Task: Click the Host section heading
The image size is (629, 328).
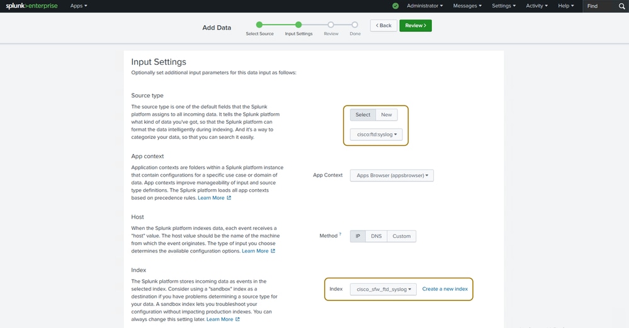Action: [138, 217]
